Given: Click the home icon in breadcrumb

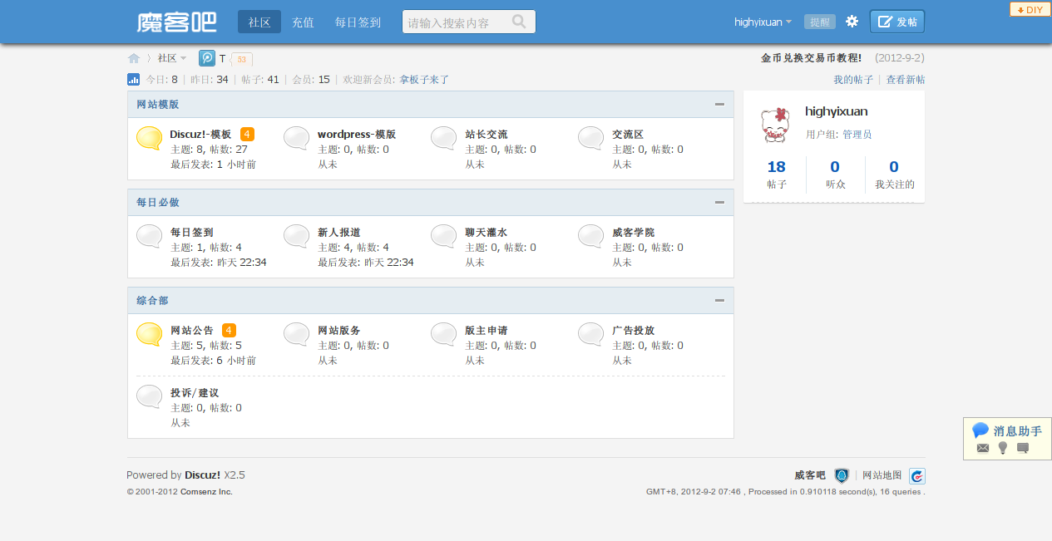Looking at the screenshot, I should point(133,58).
